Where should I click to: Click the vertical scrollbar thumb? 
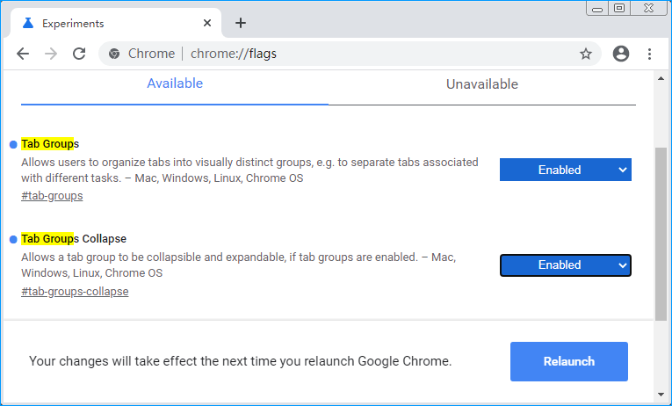tap(661, 234)
